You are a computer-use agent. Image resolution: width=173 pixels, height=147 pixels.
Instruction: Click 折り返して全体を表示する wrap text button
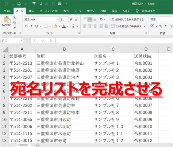(127, 19)
